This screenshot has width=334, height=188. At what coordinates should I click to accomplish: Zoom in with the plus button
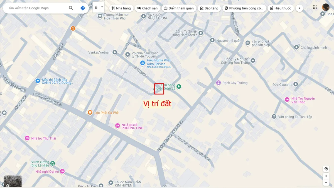[326, 176]
